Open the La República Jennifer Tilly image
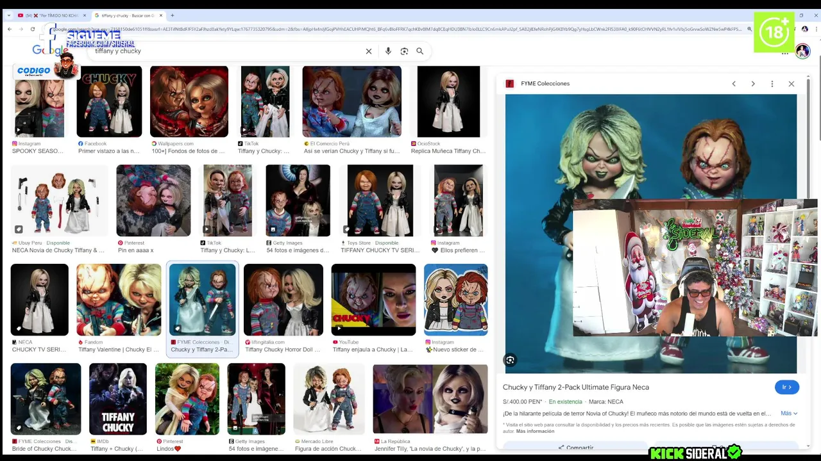 pyautogui.click(x=430, y=399)
